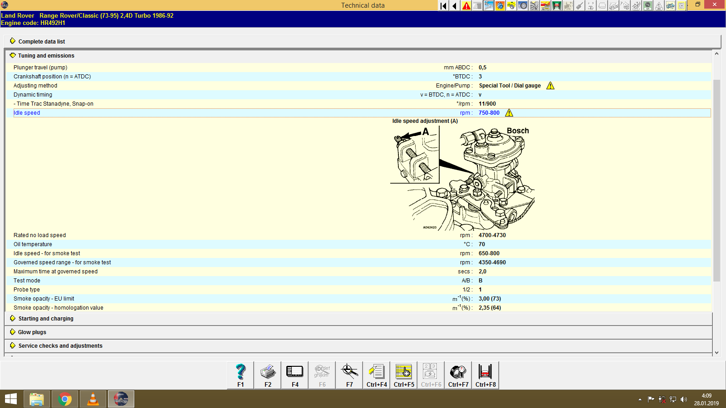This screenshot has height=408, width=726.
Task: Expand the Starting and charging section
Action: click(x=45, y=318)
